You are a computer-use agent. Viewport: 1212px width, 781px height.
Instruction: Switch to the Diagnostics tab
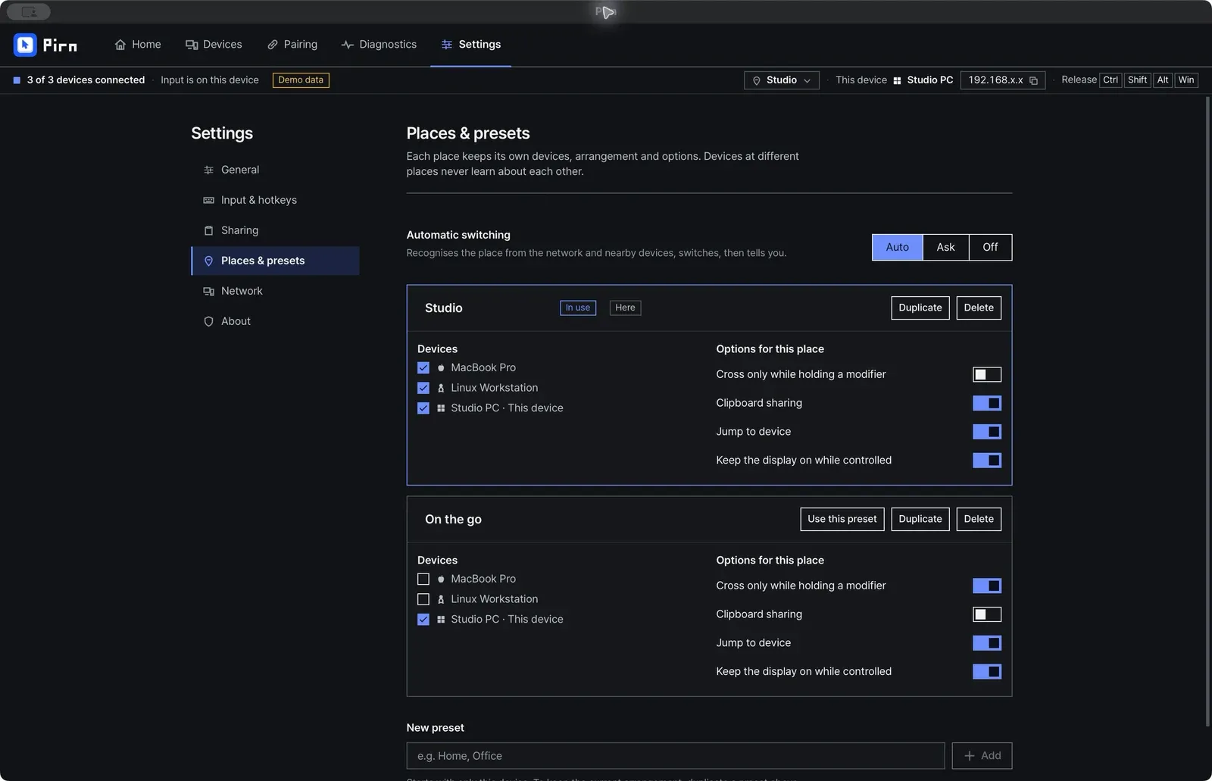[379, 45]
